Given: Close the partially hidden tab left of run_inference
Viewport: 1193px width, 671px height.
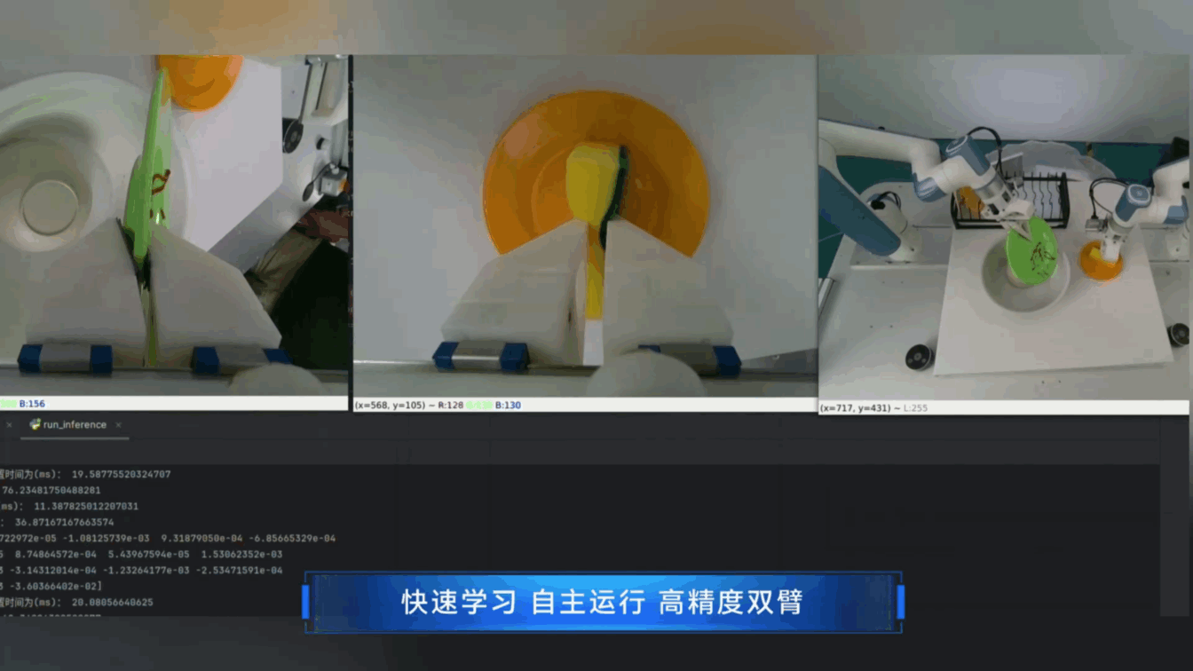Looking at the screenshot, I should click(9, 425).
